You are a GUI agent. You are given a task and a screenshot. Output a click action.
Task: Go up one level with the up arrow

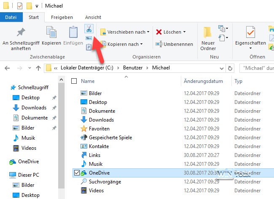point(38,68)
